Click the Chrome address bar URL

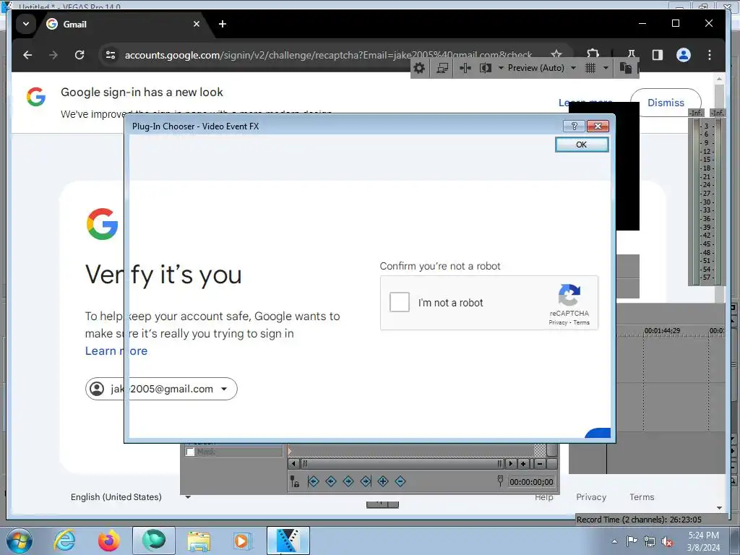point(328,55)
